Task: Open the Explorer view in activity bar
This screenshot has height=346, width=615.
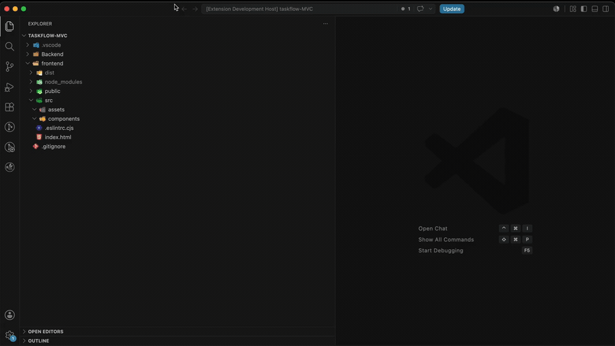Action: coord(10,26)
